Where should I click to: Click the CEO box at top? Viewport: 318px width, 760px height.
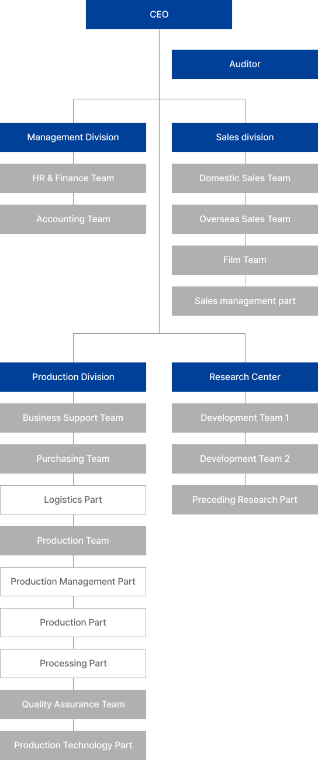point(159,15)
